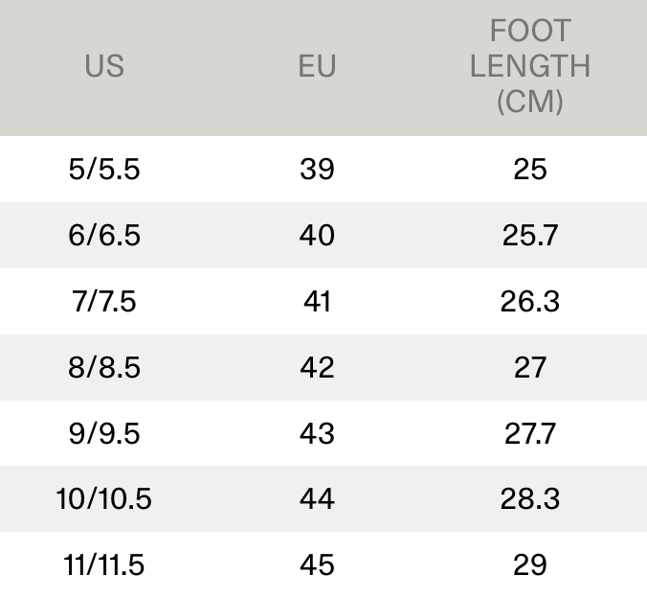This screenshot has height=598, width=647.
Task: Click the EU size 45 cell
Action: [x=317, y=565]
